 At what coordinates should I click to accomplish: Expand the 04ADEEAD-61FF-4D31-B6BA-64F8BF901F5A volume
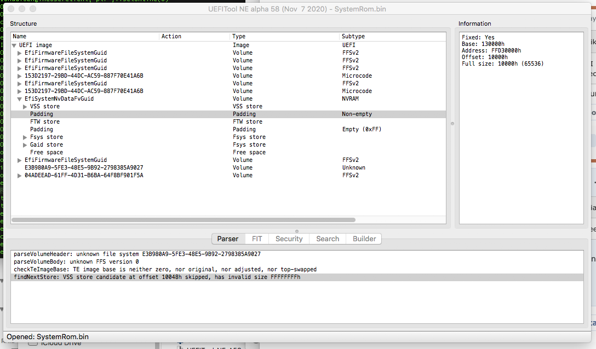tap(19, 176)
